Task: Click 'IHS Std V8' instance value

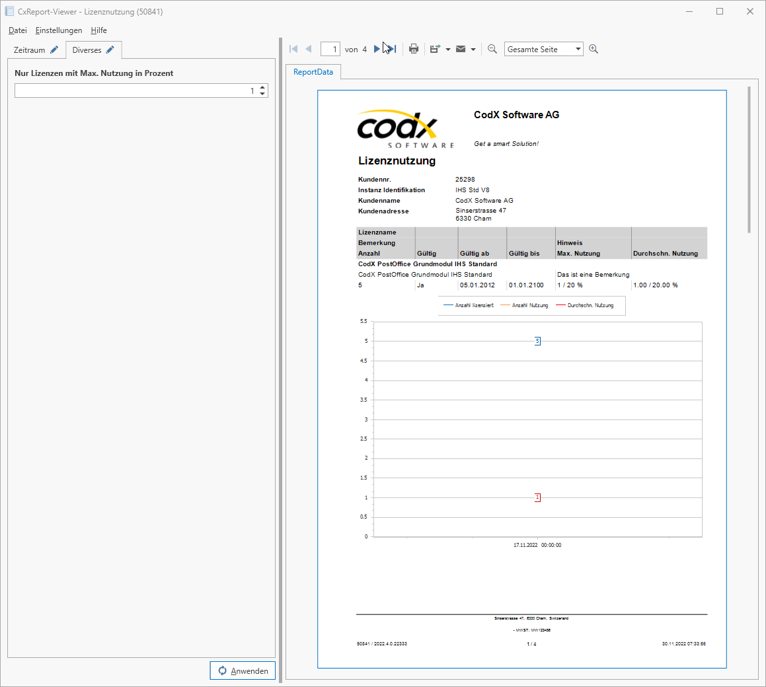Action: [x=473, y=190]
